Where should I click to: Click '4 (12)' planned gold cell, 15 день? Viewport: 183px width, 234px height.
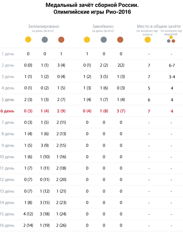click(x=28, y=214)
